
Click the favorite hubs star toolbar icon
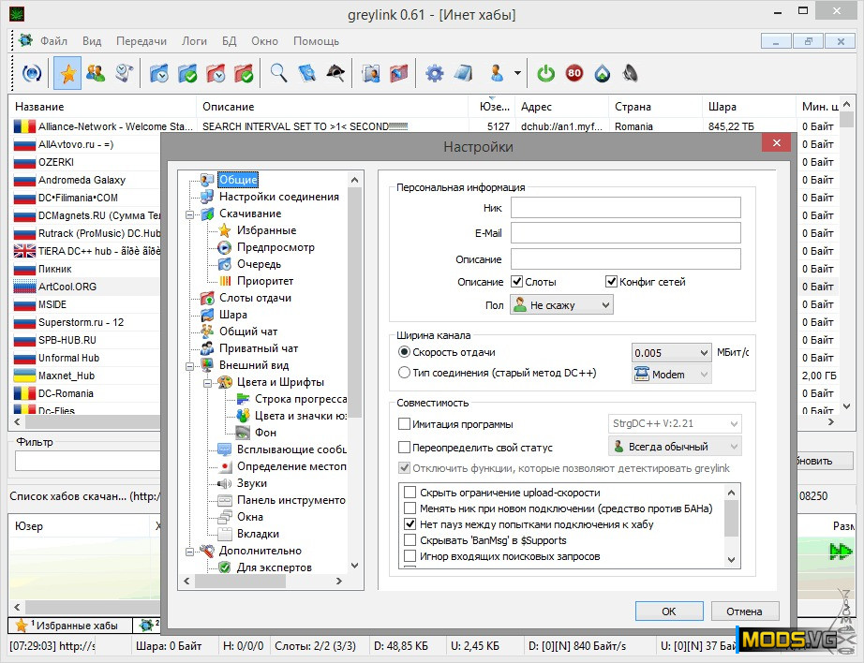point(67,73)
